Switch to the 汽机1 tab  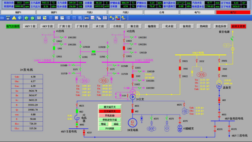[89, 12]
